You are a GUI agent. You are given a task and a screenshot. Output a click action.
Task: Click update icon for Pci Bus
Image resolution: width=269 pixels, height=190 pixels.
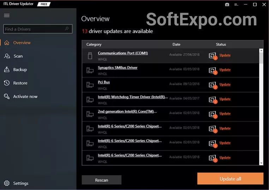click(x=212, y=85)
